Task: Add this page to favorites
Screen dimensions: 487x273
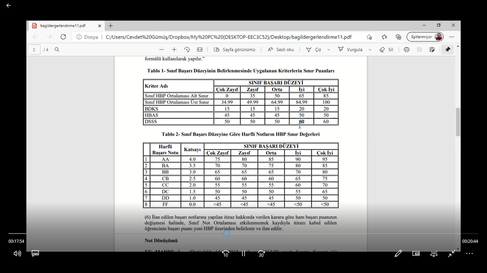Action: pos(369,37)
